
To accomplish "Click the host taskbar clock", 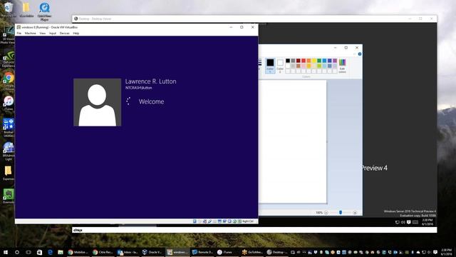I will point(447,252).
